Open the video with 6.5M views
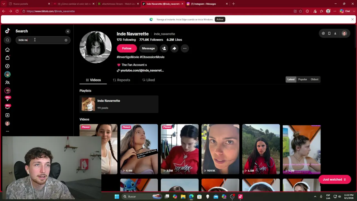 [x=261, y=149]
